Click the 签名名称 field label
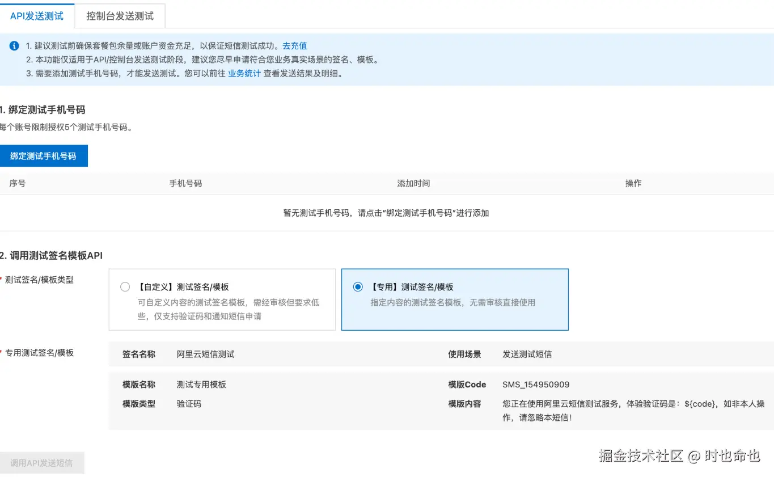This screenshot has height=477, width=774. point(139,354)
